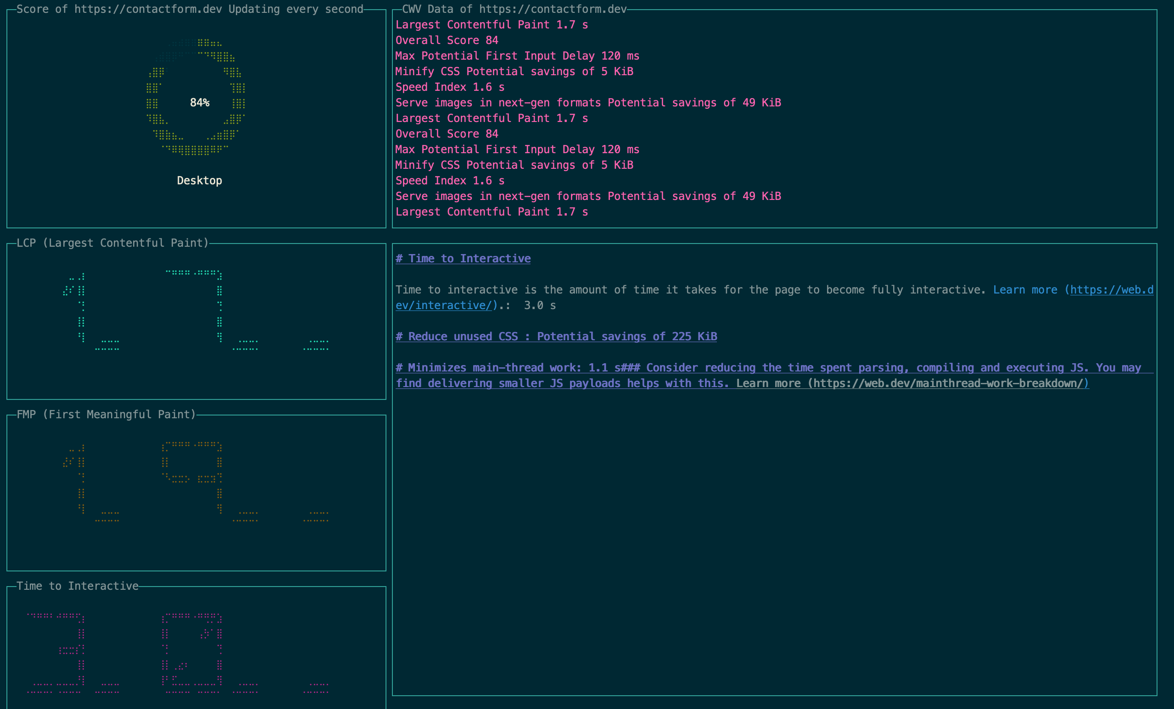Click the first 'Minify CSS Potential savings' line
Viewport: 1174px width, 709px height.
point(514,72)
